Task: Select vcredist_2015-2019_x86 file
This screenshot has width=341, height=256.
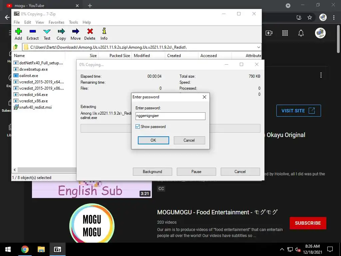Action: point(39,88)
